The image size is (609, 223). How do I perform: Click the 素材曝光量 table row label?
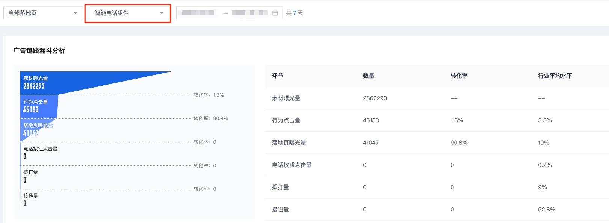tap(286, 98)
